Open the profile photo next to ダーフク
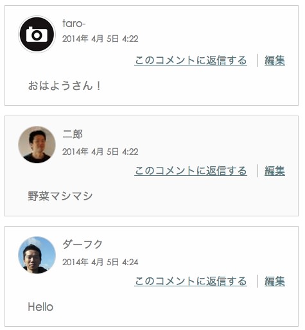Screen dimensions: 305x330 (37, 255)
